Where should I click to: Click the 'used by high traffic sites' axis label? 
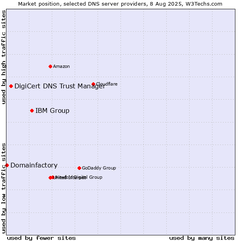click(x=3, y=57)
